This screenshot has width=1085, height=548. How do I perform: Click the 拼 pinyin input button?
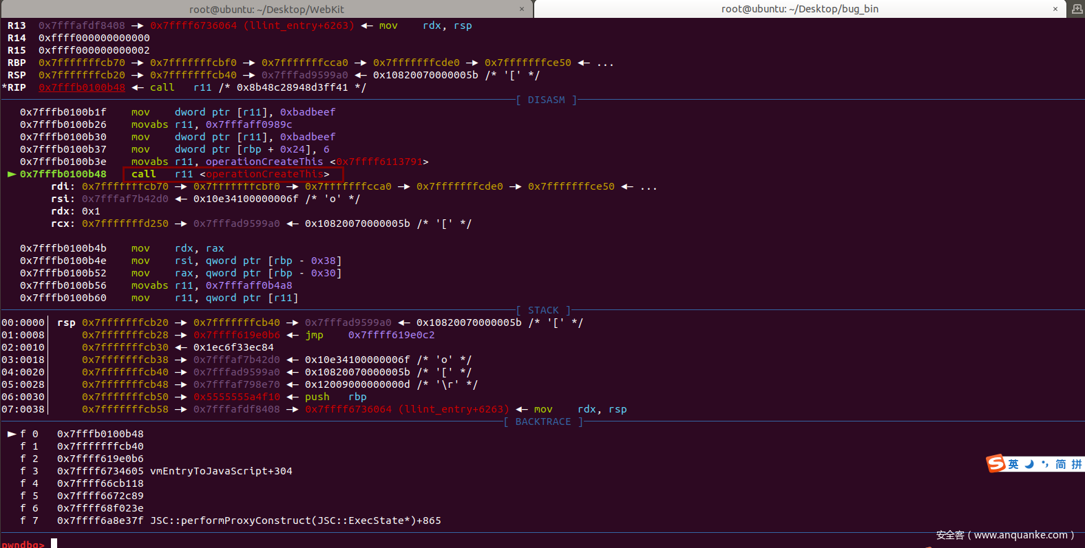coord(1076,465)
